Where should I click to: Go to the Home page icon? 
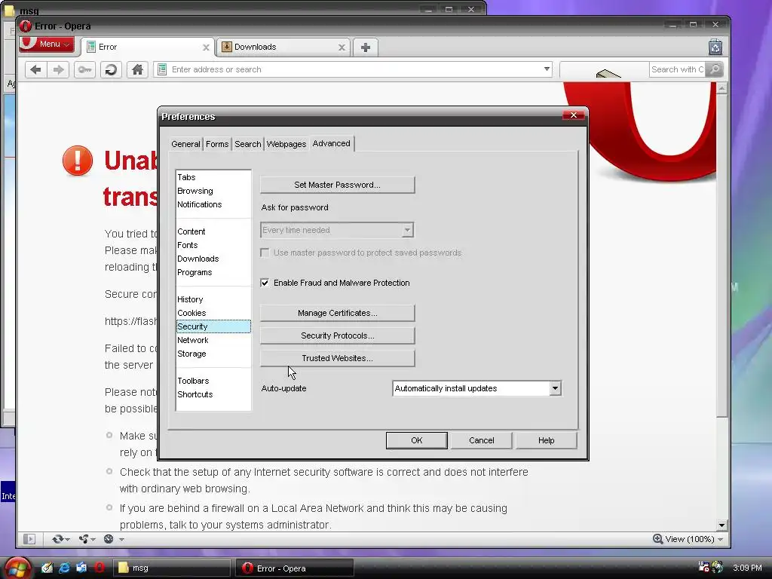click(137, 69)
